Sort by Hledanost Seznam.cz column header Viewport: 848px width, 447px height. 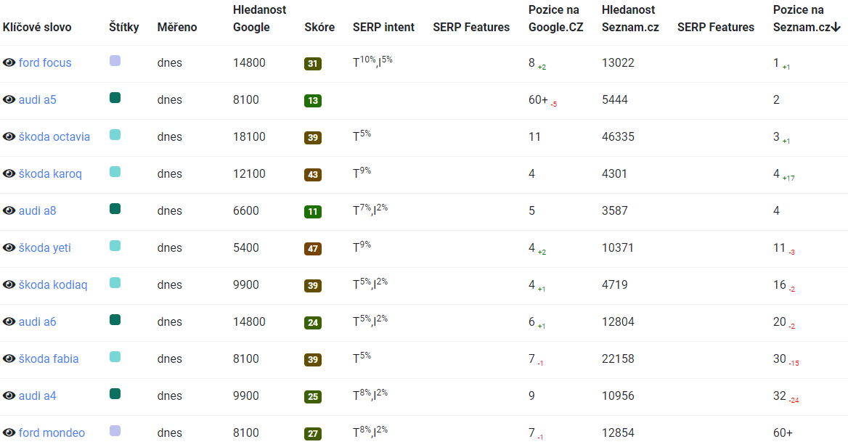click(630, 18)
